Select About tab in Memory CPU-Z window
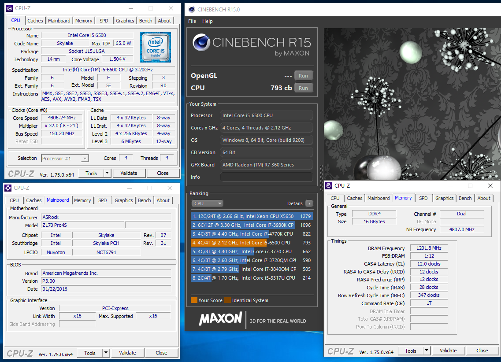The image size is (501, 362). click(484, 198)
